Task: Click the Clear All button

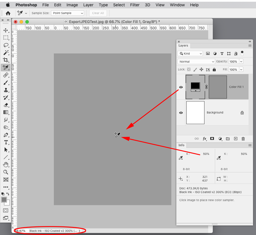Action: [98, 13]
